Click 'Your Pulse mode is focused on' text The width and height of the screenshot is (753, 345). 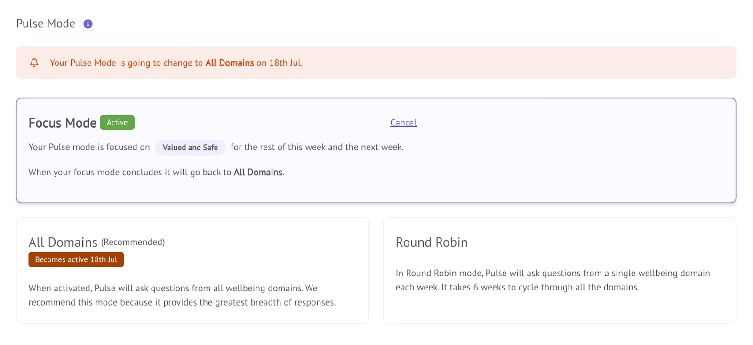pos(89,147)
